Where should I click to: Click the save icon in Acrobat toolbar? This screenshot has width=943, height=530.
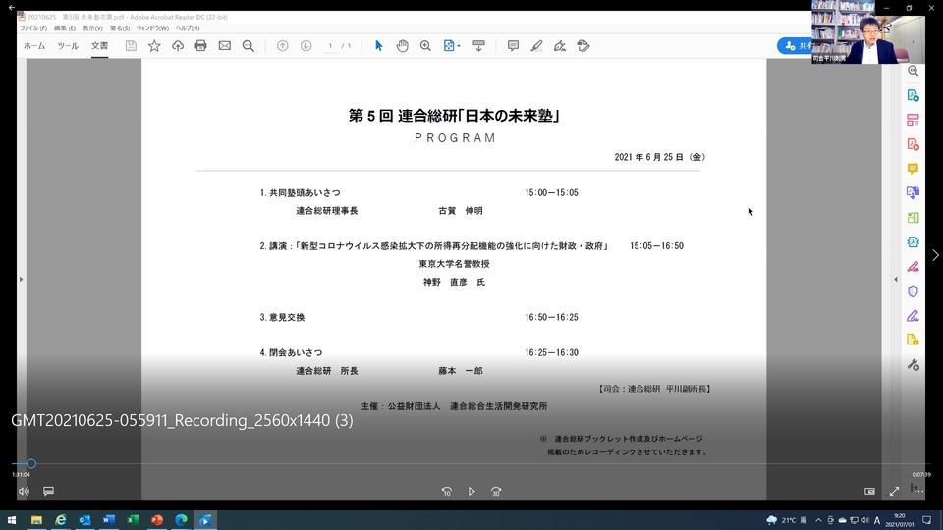pos(131,46)
